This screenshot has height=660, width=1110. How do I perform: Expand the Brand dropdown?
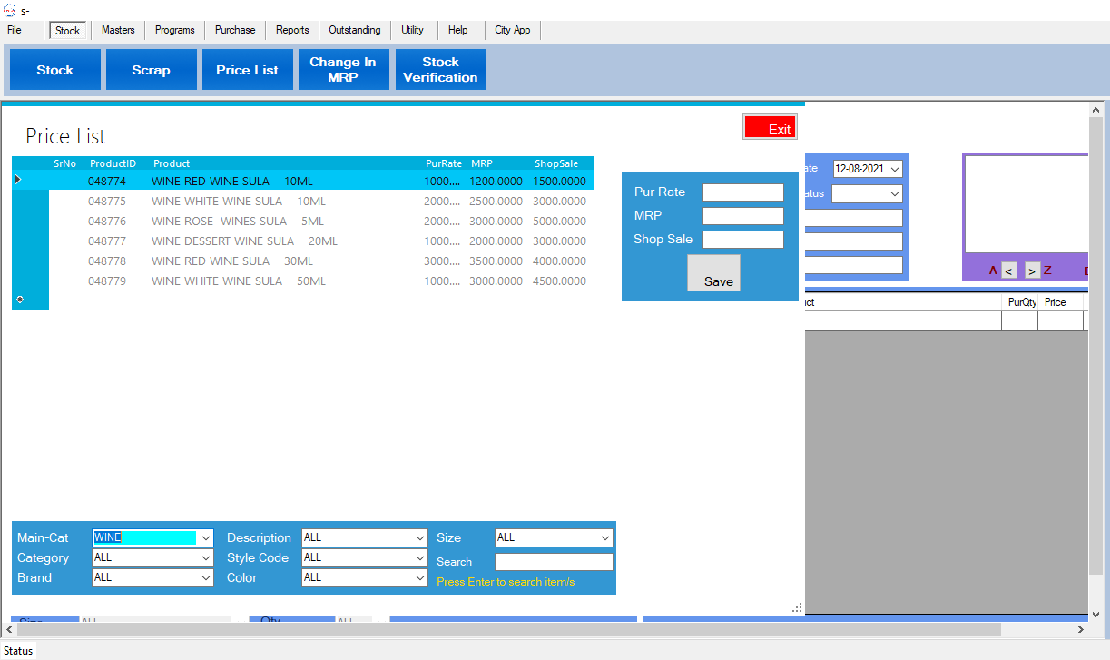click(x=206, y=577)
